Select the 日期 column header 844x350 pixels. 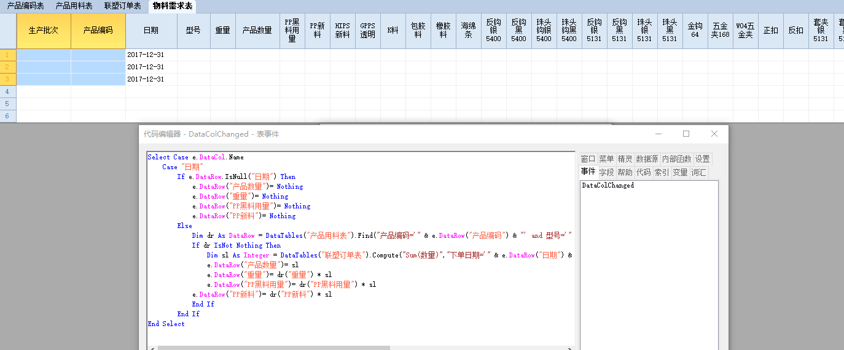click(151, 31)
